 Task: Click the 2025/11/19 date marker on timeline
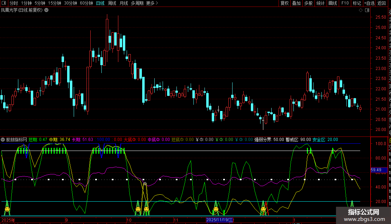(220, 220)
